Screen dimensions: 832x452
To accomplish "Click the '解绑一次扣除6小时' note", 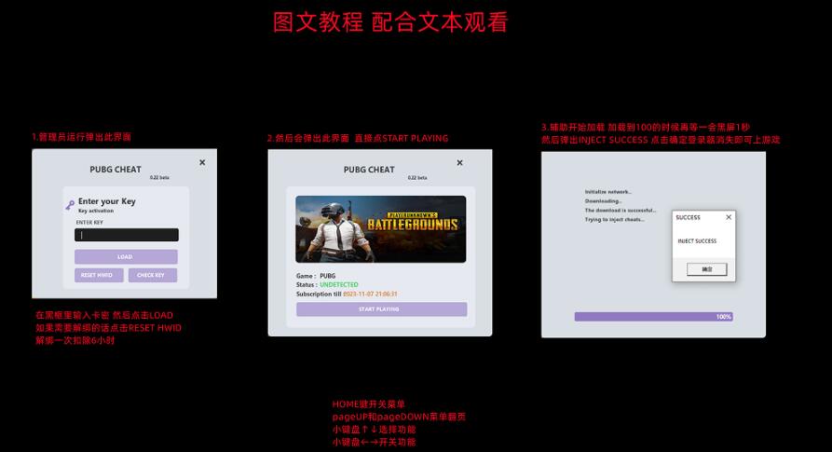I will 75,340.
